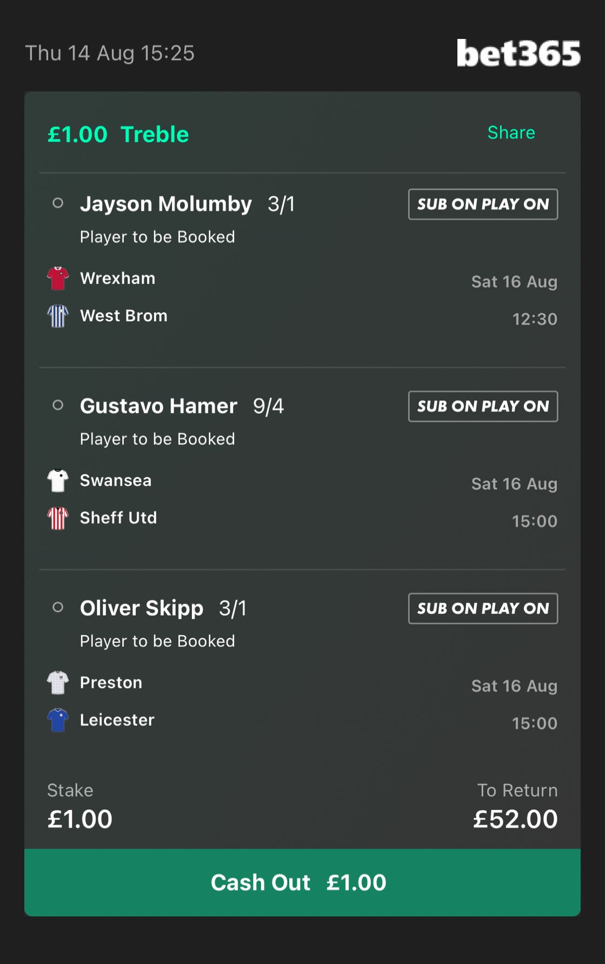Open the £1.00 Treble heading
The width and height of the screenshot is (605, 964).
118,134
